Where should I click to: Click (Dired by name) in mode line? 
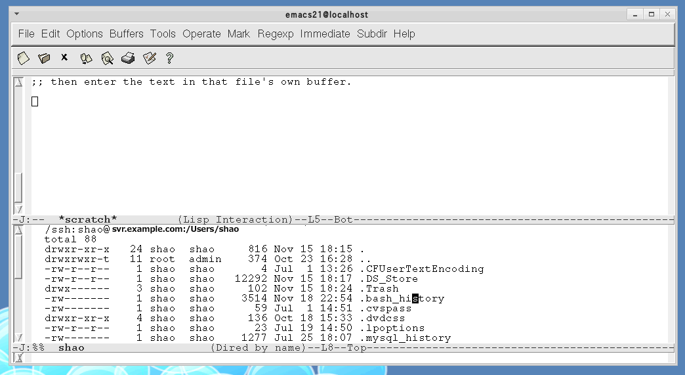pos(258,347)
